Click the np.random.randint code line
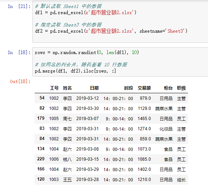208x185 pixels. pos(87,53)
